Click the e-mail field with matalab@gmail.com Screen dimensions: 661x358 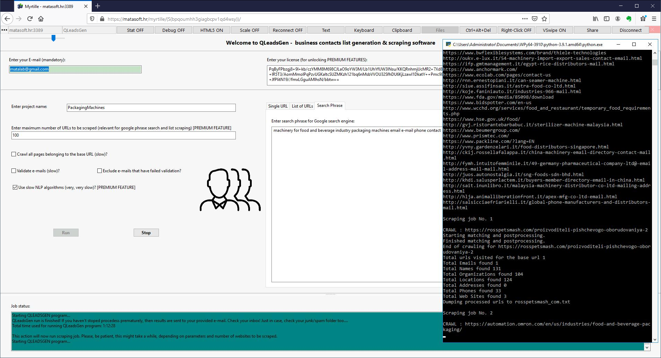(75, 69)
